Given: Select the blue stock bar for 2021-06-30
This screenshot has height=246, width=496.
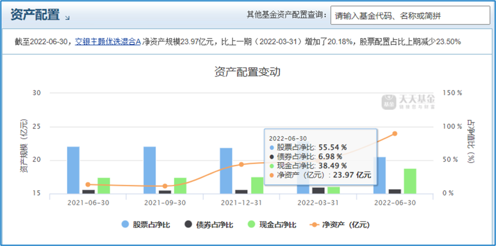Looking at the screenshot, I should pyautogui.click(x=73, y=170).
